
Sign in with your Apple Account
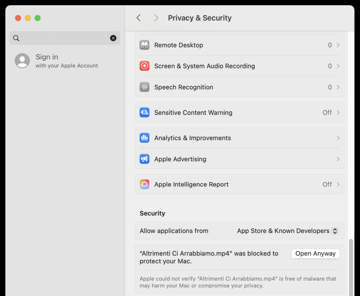click(x=67, y=61)
